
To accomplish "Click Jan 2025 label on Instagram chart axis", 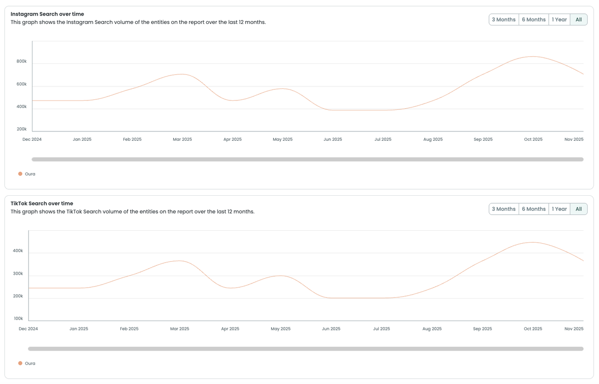I will pyautogui.click(x=82, y=139).
